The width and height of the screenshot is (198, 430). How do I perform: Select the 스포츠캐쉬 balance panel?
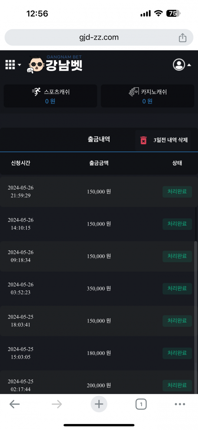(x=50, y=96)
